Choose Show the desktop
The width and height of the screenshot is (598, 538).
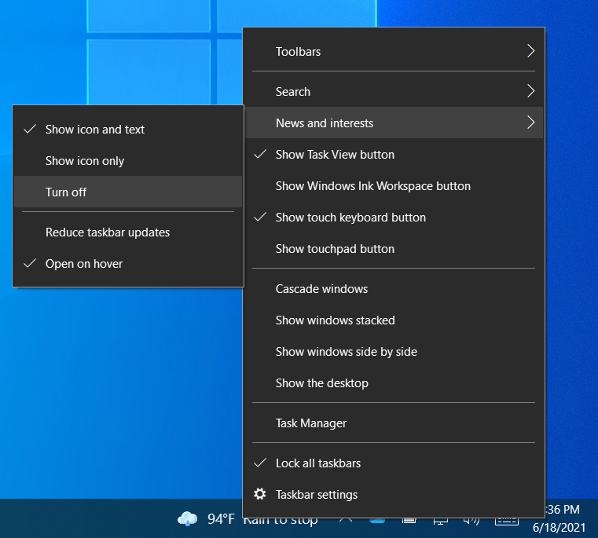coord(321,383)
